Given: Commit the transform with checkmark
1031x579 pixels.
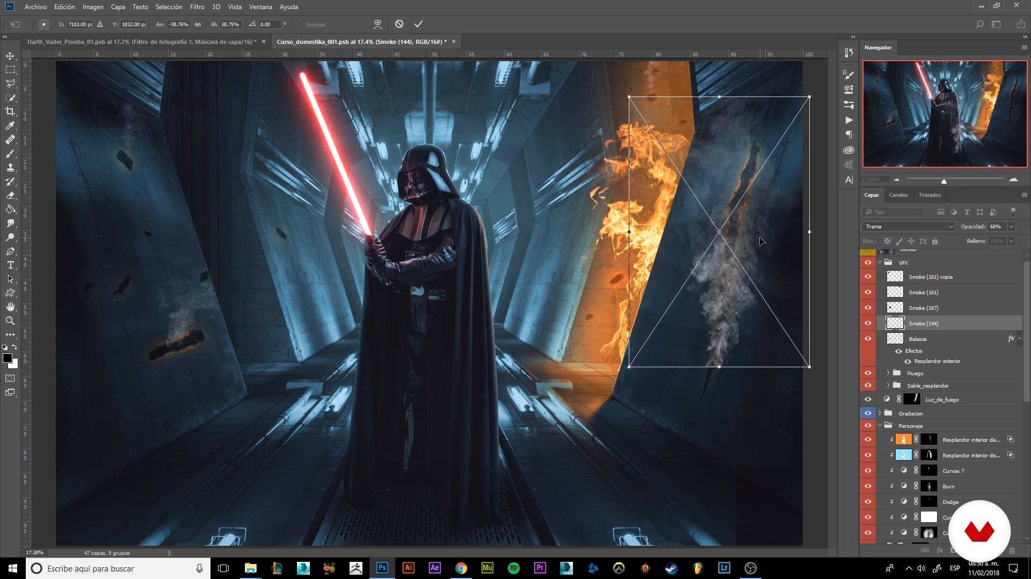Looking at the screenshot, I should (x=418, y=24).
